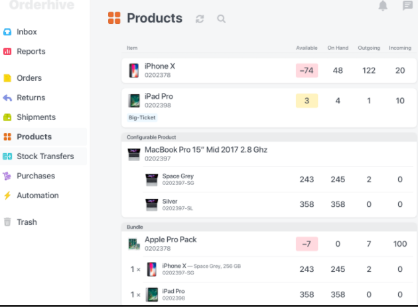Select the MacBook Pro Space Grey variant
This screenshot has height=307, width=418.
(x=178, y=176)
